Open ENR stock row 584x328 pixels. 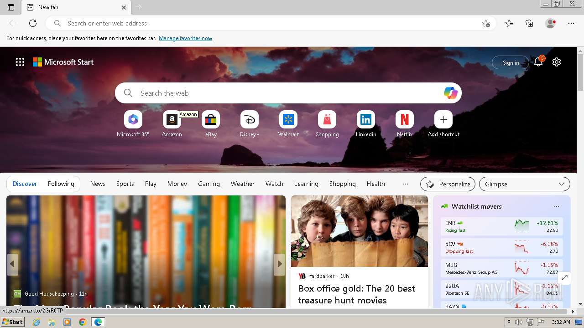(502, 226)
